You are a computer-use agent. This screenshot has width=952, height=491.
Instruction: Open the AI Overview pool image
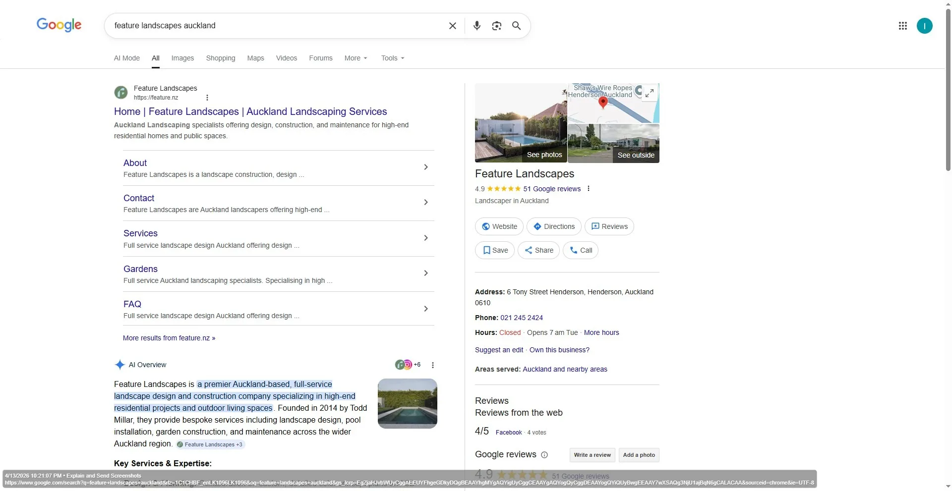click(x=408, y=403)
